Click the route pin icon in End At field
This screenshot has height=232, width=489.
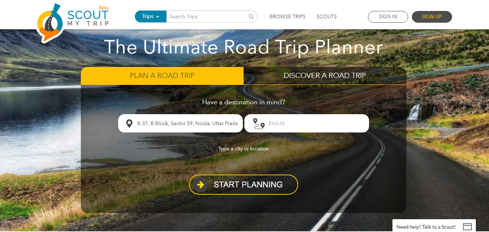pyautogui.click(x=259, y=124)
